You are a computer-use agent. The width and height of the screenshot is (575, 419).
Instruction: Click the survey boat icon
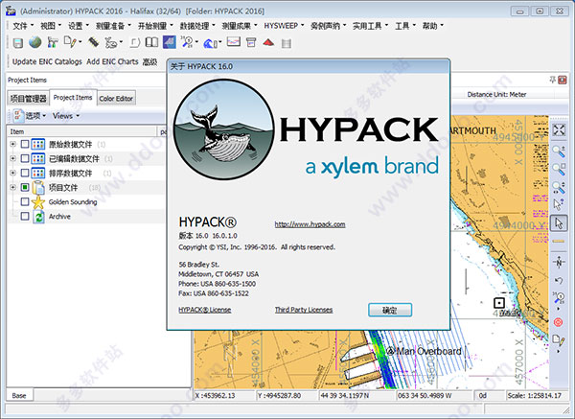click(x=111, y=43)
